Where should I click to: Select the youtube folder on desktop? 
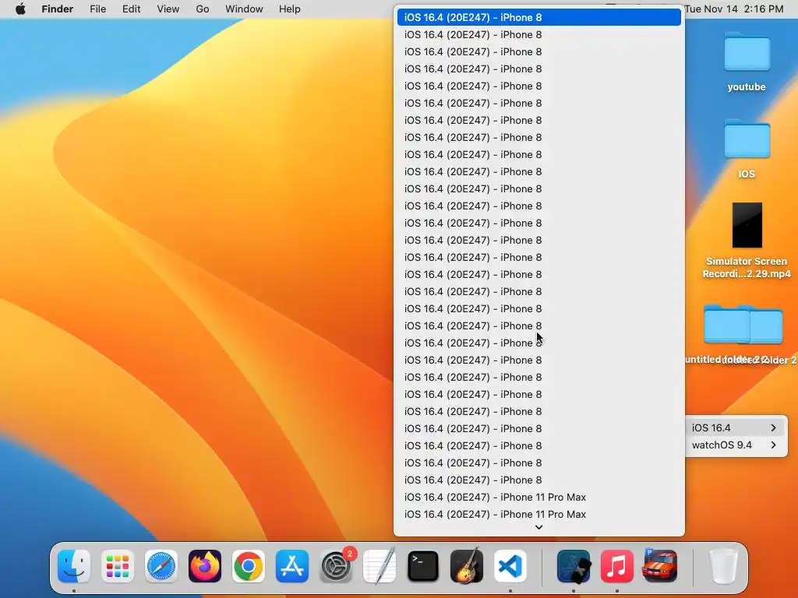tap(747, 61)
